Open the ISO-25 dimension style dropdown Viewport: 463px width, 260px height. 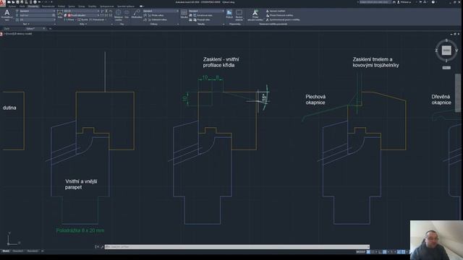coord(81,11)
